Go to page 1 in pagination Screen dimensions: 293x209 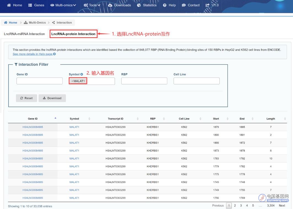tap(229, 205)
